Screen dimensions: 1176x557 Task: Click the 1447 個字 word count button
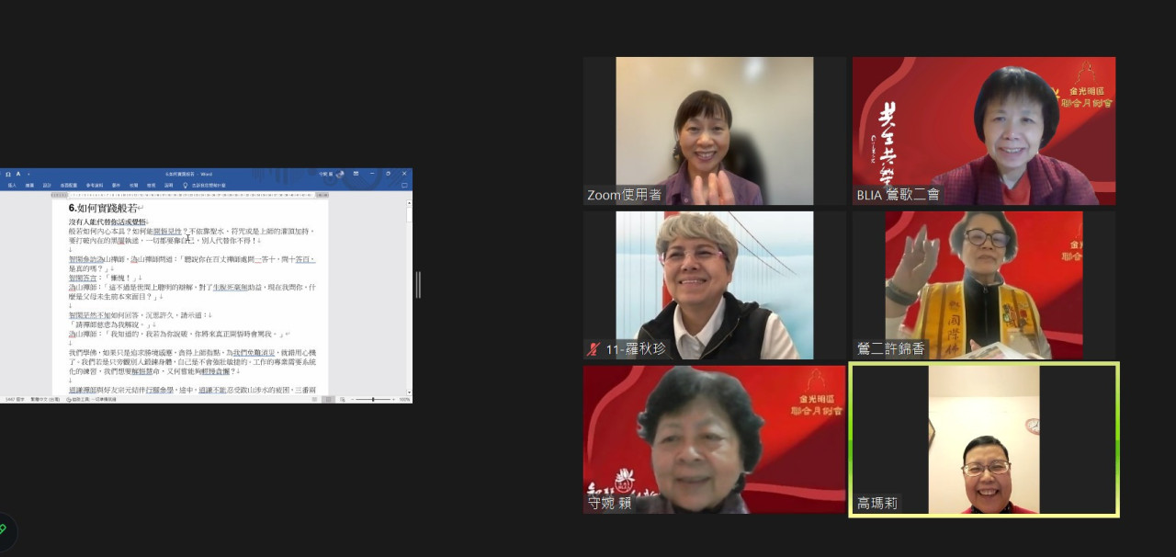13,400
